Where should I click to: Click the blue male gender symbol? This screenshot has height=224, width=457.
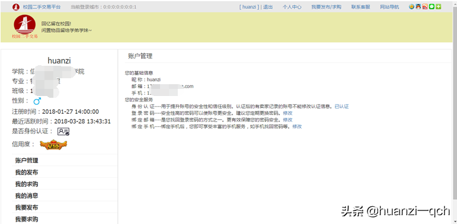click(x=37, y=101)
